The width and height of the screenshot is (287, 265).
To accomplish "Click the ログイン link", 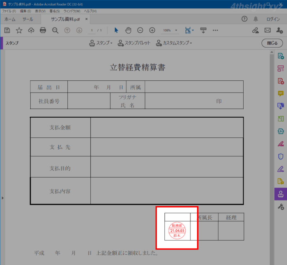I will pos(273,19).
